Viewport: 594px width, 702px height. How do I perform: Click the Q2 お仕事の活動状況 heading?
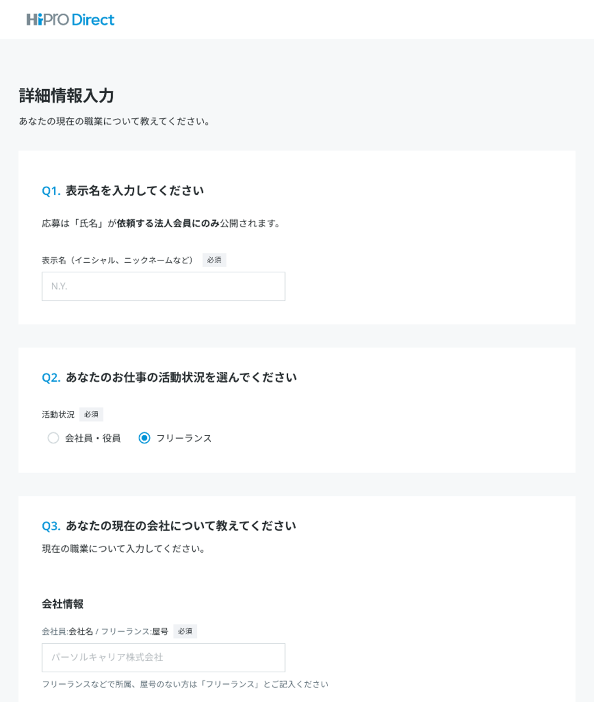coord(169,377)
